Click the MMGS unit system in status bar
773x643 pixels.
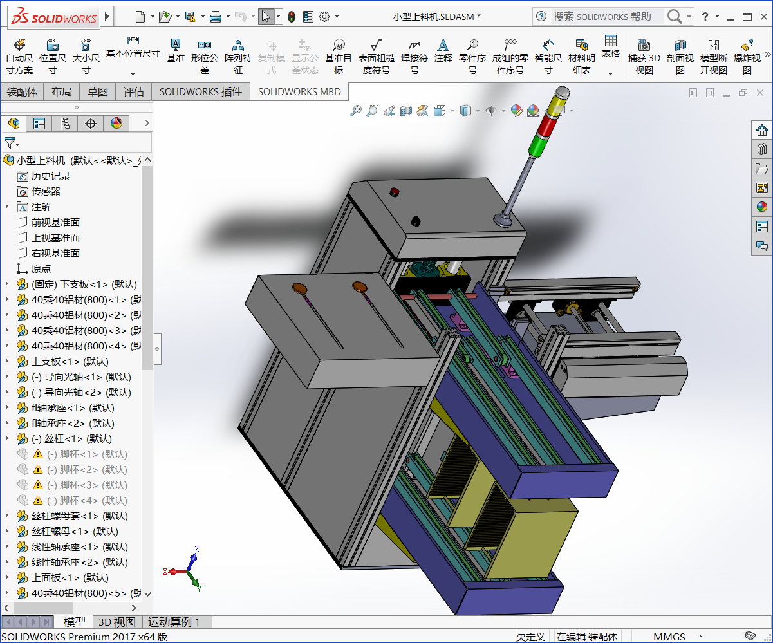click(669, 637)
